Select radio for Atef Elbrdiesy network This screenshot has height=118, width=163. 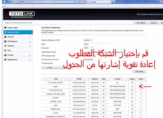click(x=141, y=109)
